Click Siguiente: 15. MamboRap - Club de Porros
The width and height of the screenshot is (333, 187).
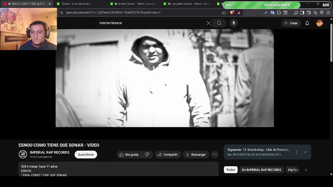(259, 150)
